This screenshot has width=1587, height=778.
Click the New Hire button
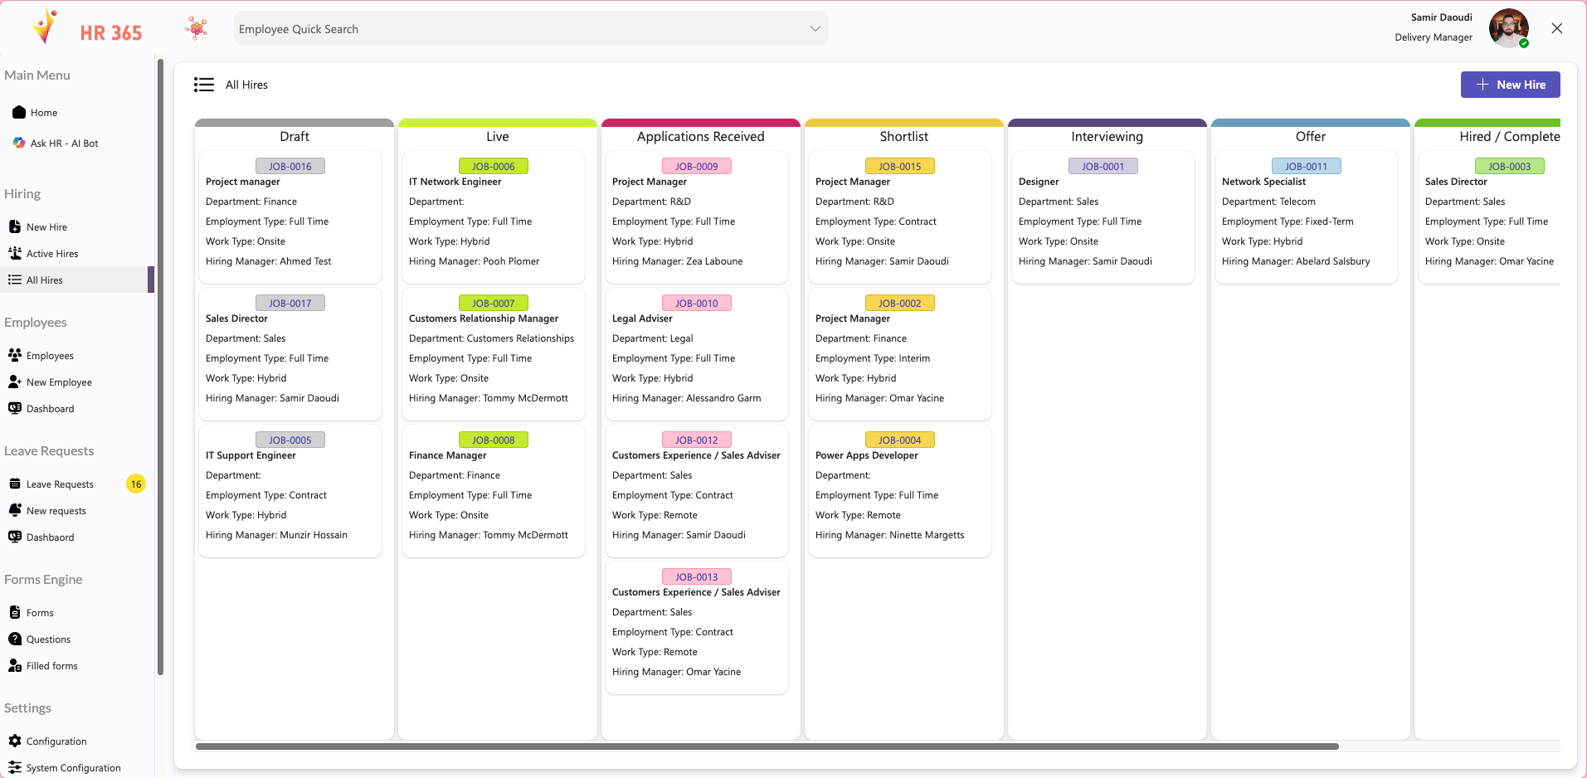(1509, 84)
